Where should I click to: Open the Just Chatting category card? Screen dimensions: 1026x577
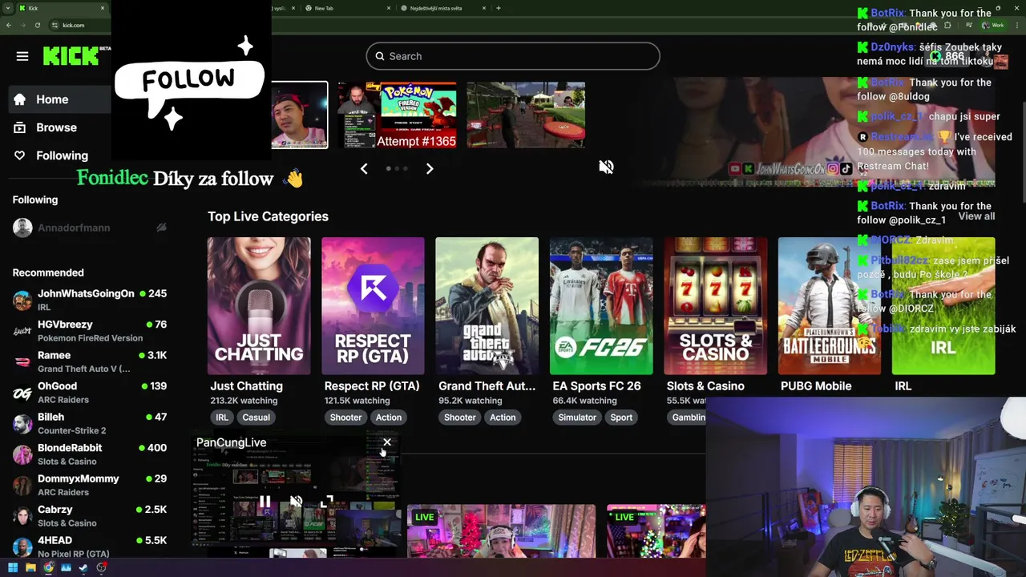(x=259, y=305)
